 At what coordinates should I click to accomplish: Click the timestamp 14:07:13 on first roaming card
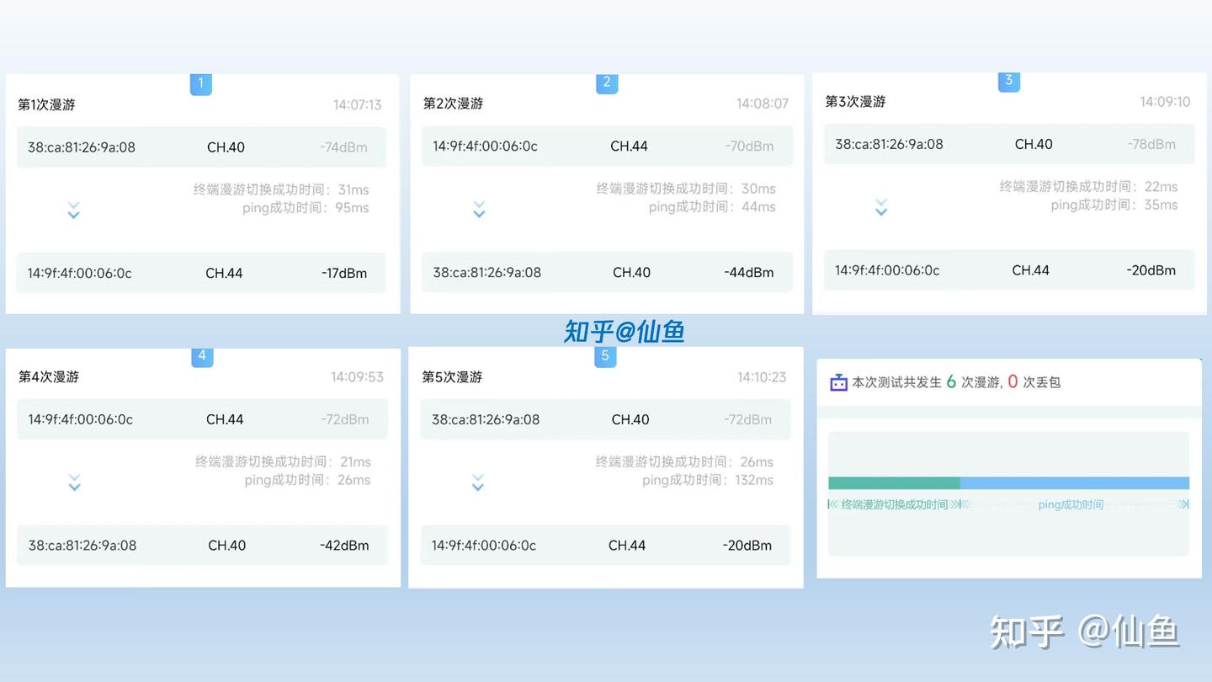coord(357,104)
